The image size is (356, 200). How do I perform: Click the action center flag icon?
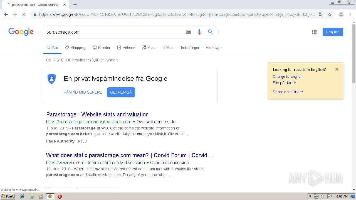tap(329, 196)
